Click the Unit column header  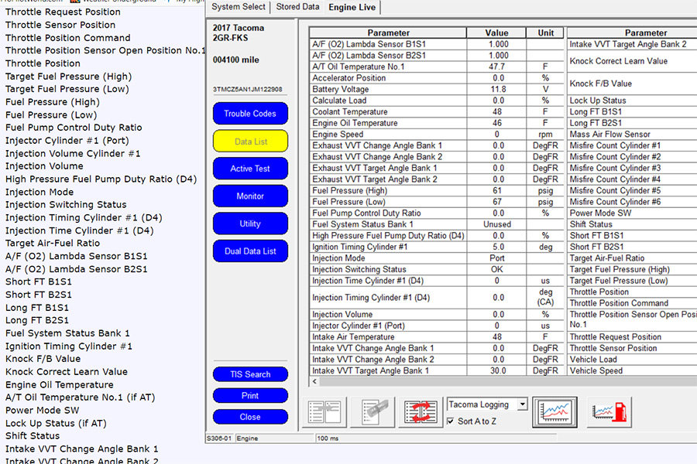tap(545, 32)
